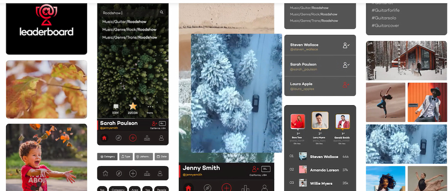Open the Category filter chip

point(107,156)
